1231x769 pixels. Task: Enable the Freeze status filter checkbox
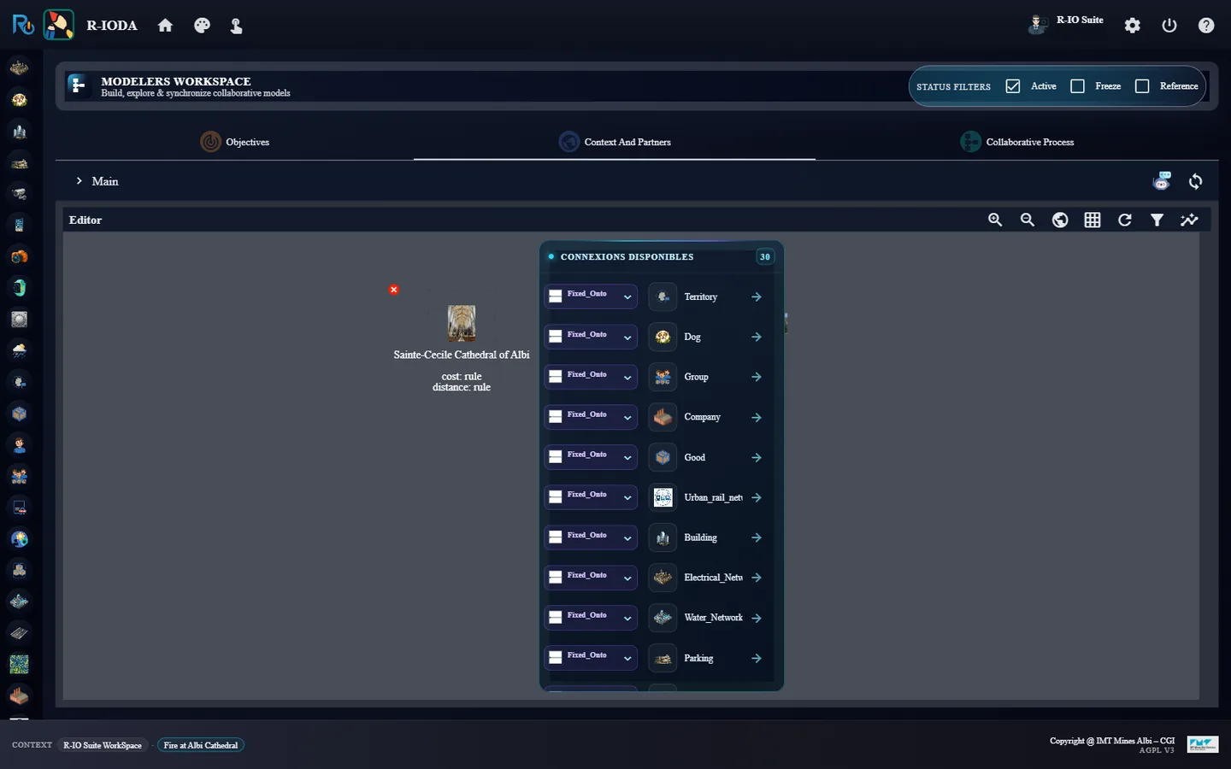tap(1077, 86)
